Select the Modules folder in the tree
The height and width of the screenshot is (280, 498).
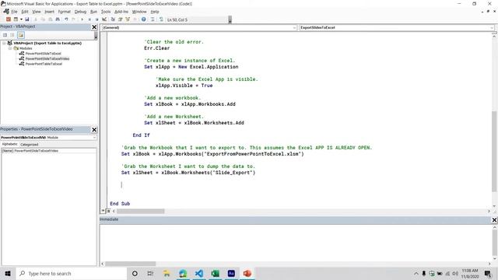click(26, 48)
